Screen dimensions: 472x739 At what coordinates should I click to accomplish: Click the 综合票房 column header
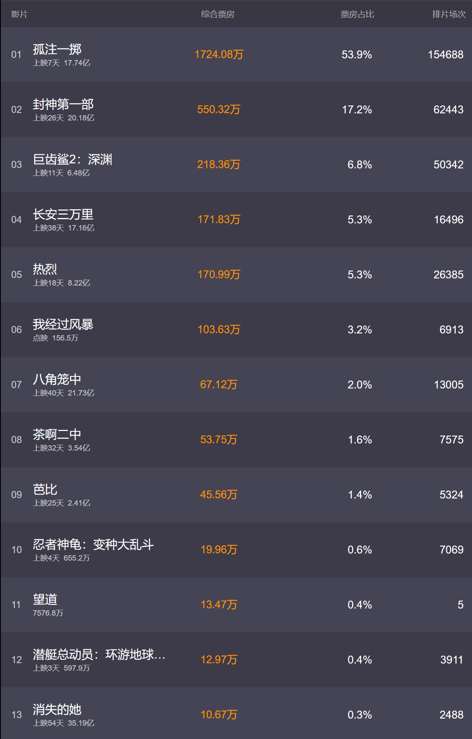click(x=217, y=14)
